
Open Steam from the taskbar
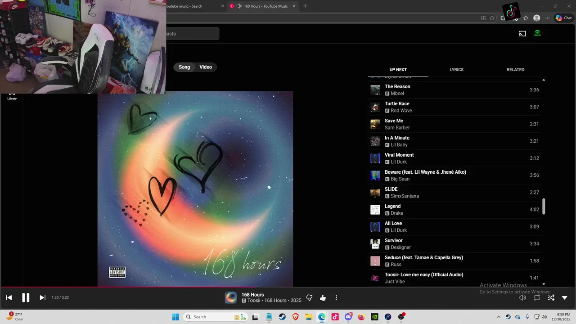tap(282, 317)
